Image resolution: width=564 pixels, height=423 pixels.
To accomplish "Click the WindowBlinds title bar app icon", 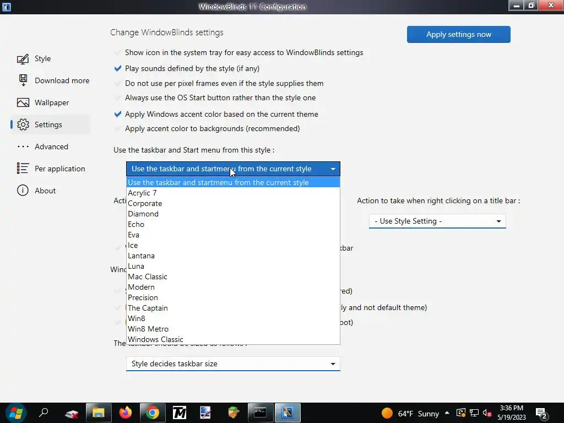I will (x=6, y=7).
